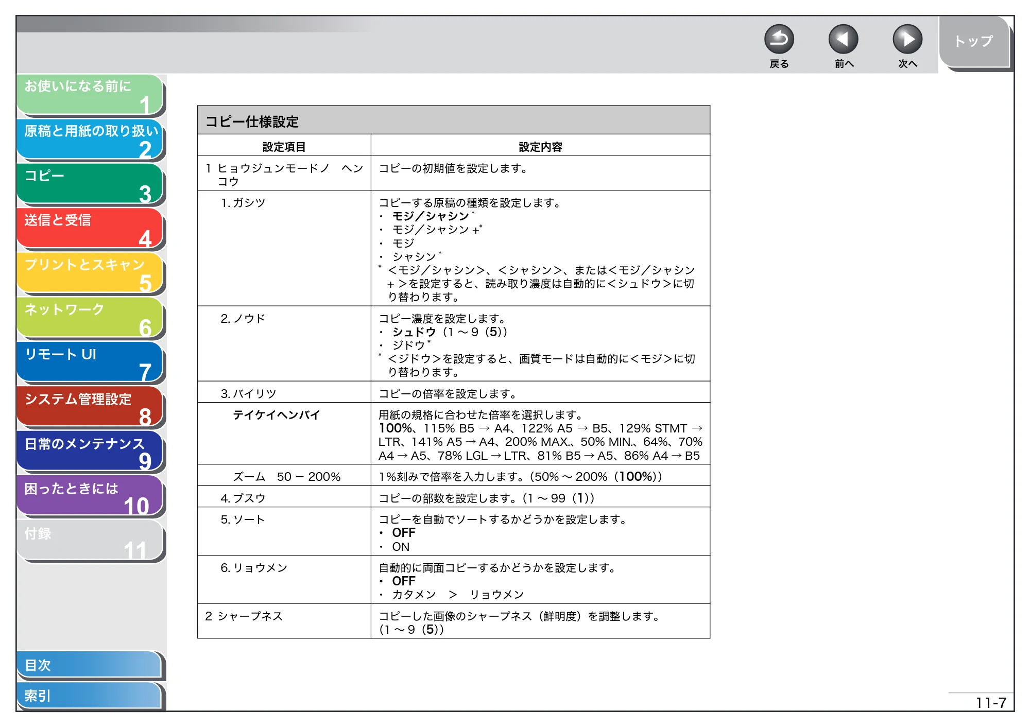Image resolution: width=1030 pixels, height=728 pixels.
Task: Click the テイケイヘンバイ row label
Action: tap(277, 415)
